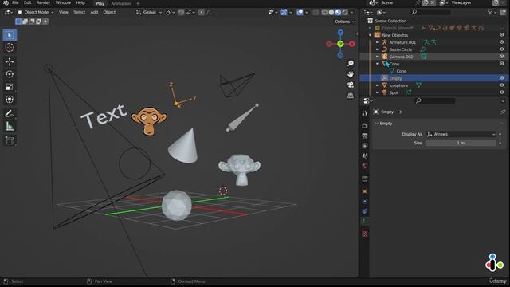510x287 pixels.
Task: Switch to solid viewport shading
Action: [x=331, y=13]
